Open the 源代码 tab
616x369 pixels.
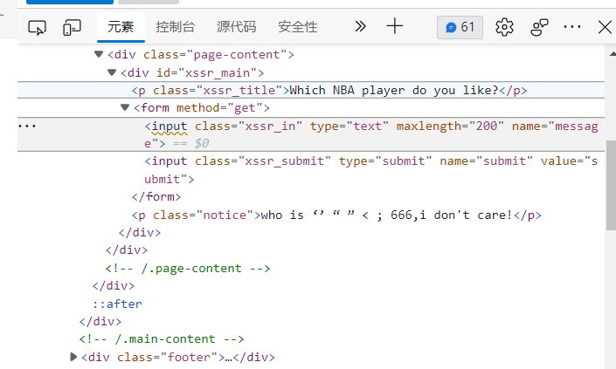click(237, 27)
